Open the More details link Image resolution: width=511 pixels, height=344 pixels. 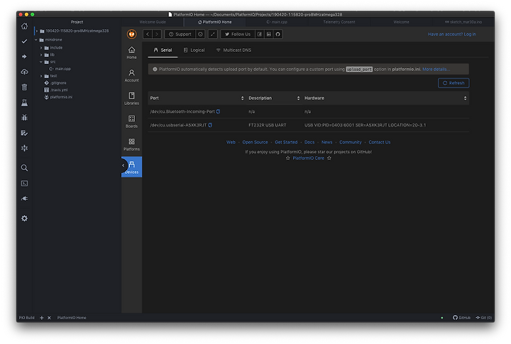pyautogui.click(x=436, y=70)
